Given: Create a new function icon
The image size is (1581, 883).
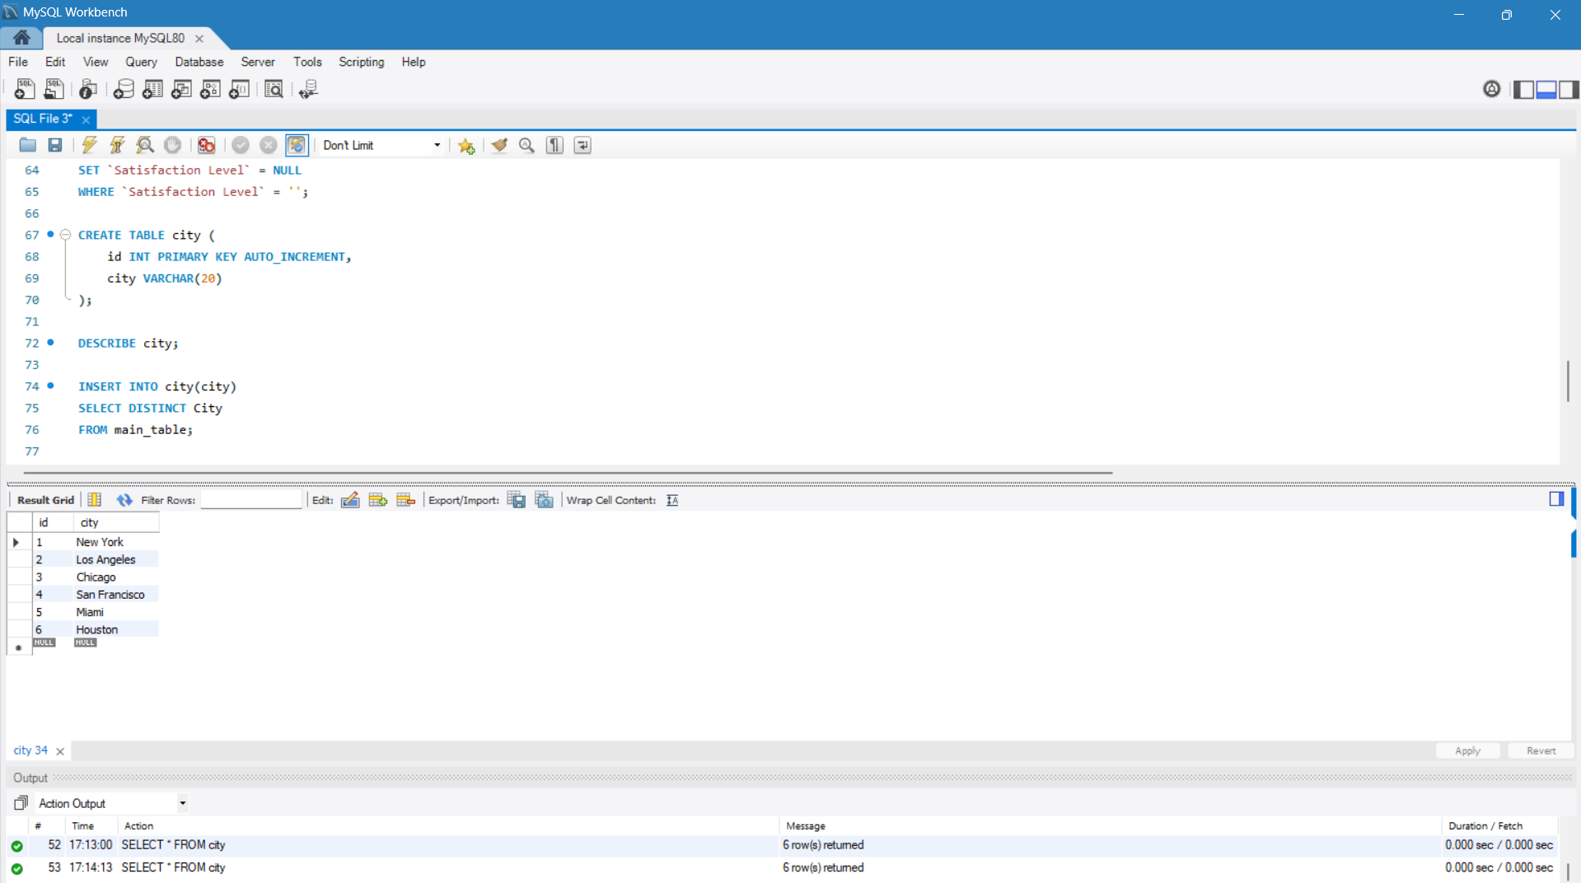Looking at the screenshot, I should [x=239, y=89].
